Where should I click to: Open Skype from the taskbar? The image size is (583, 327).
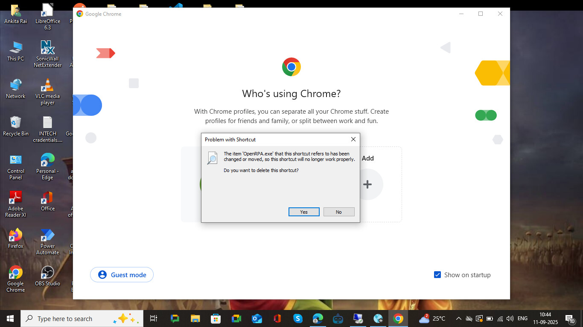(x=298, y=318)
